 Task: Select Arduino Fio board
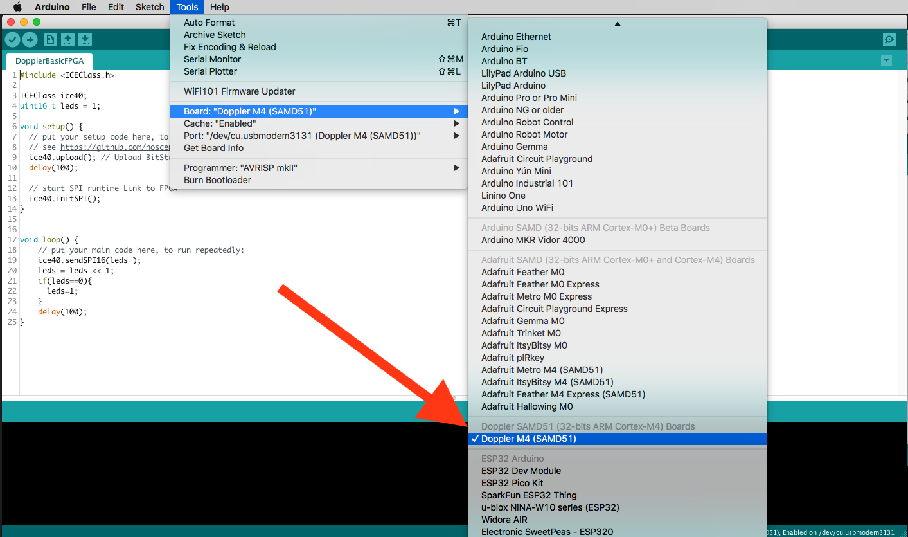coord(618,49)
